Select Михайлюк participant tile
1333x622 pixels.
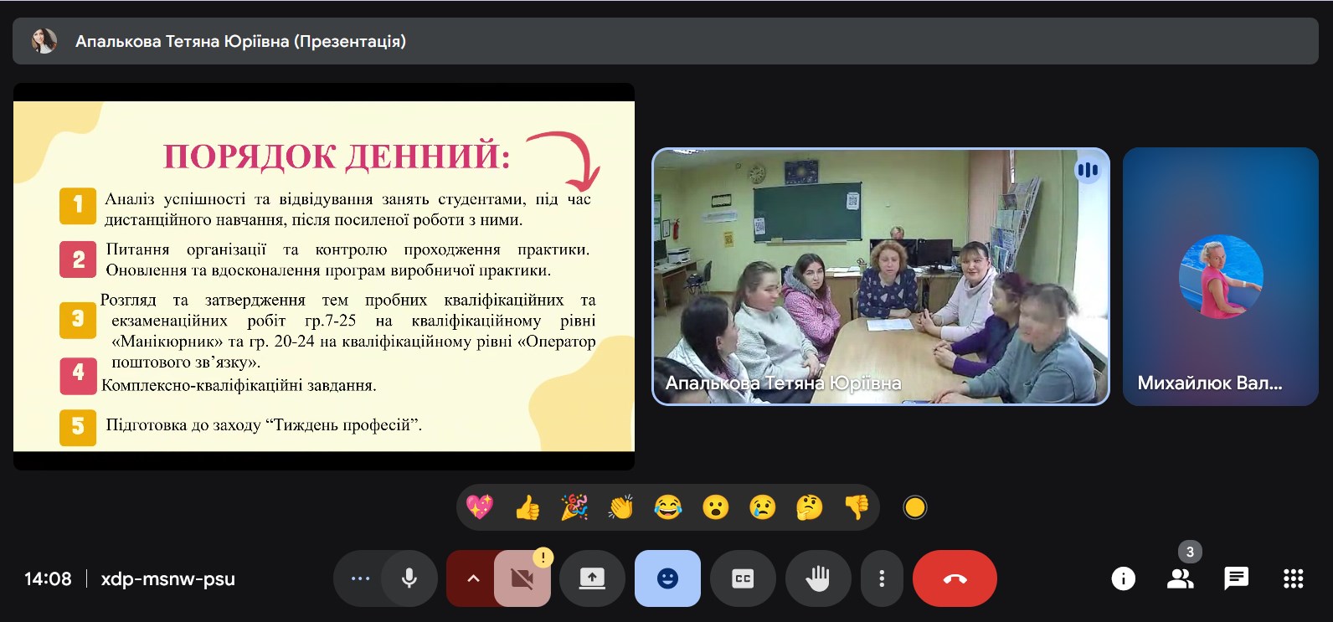(x=1220, y=277)
